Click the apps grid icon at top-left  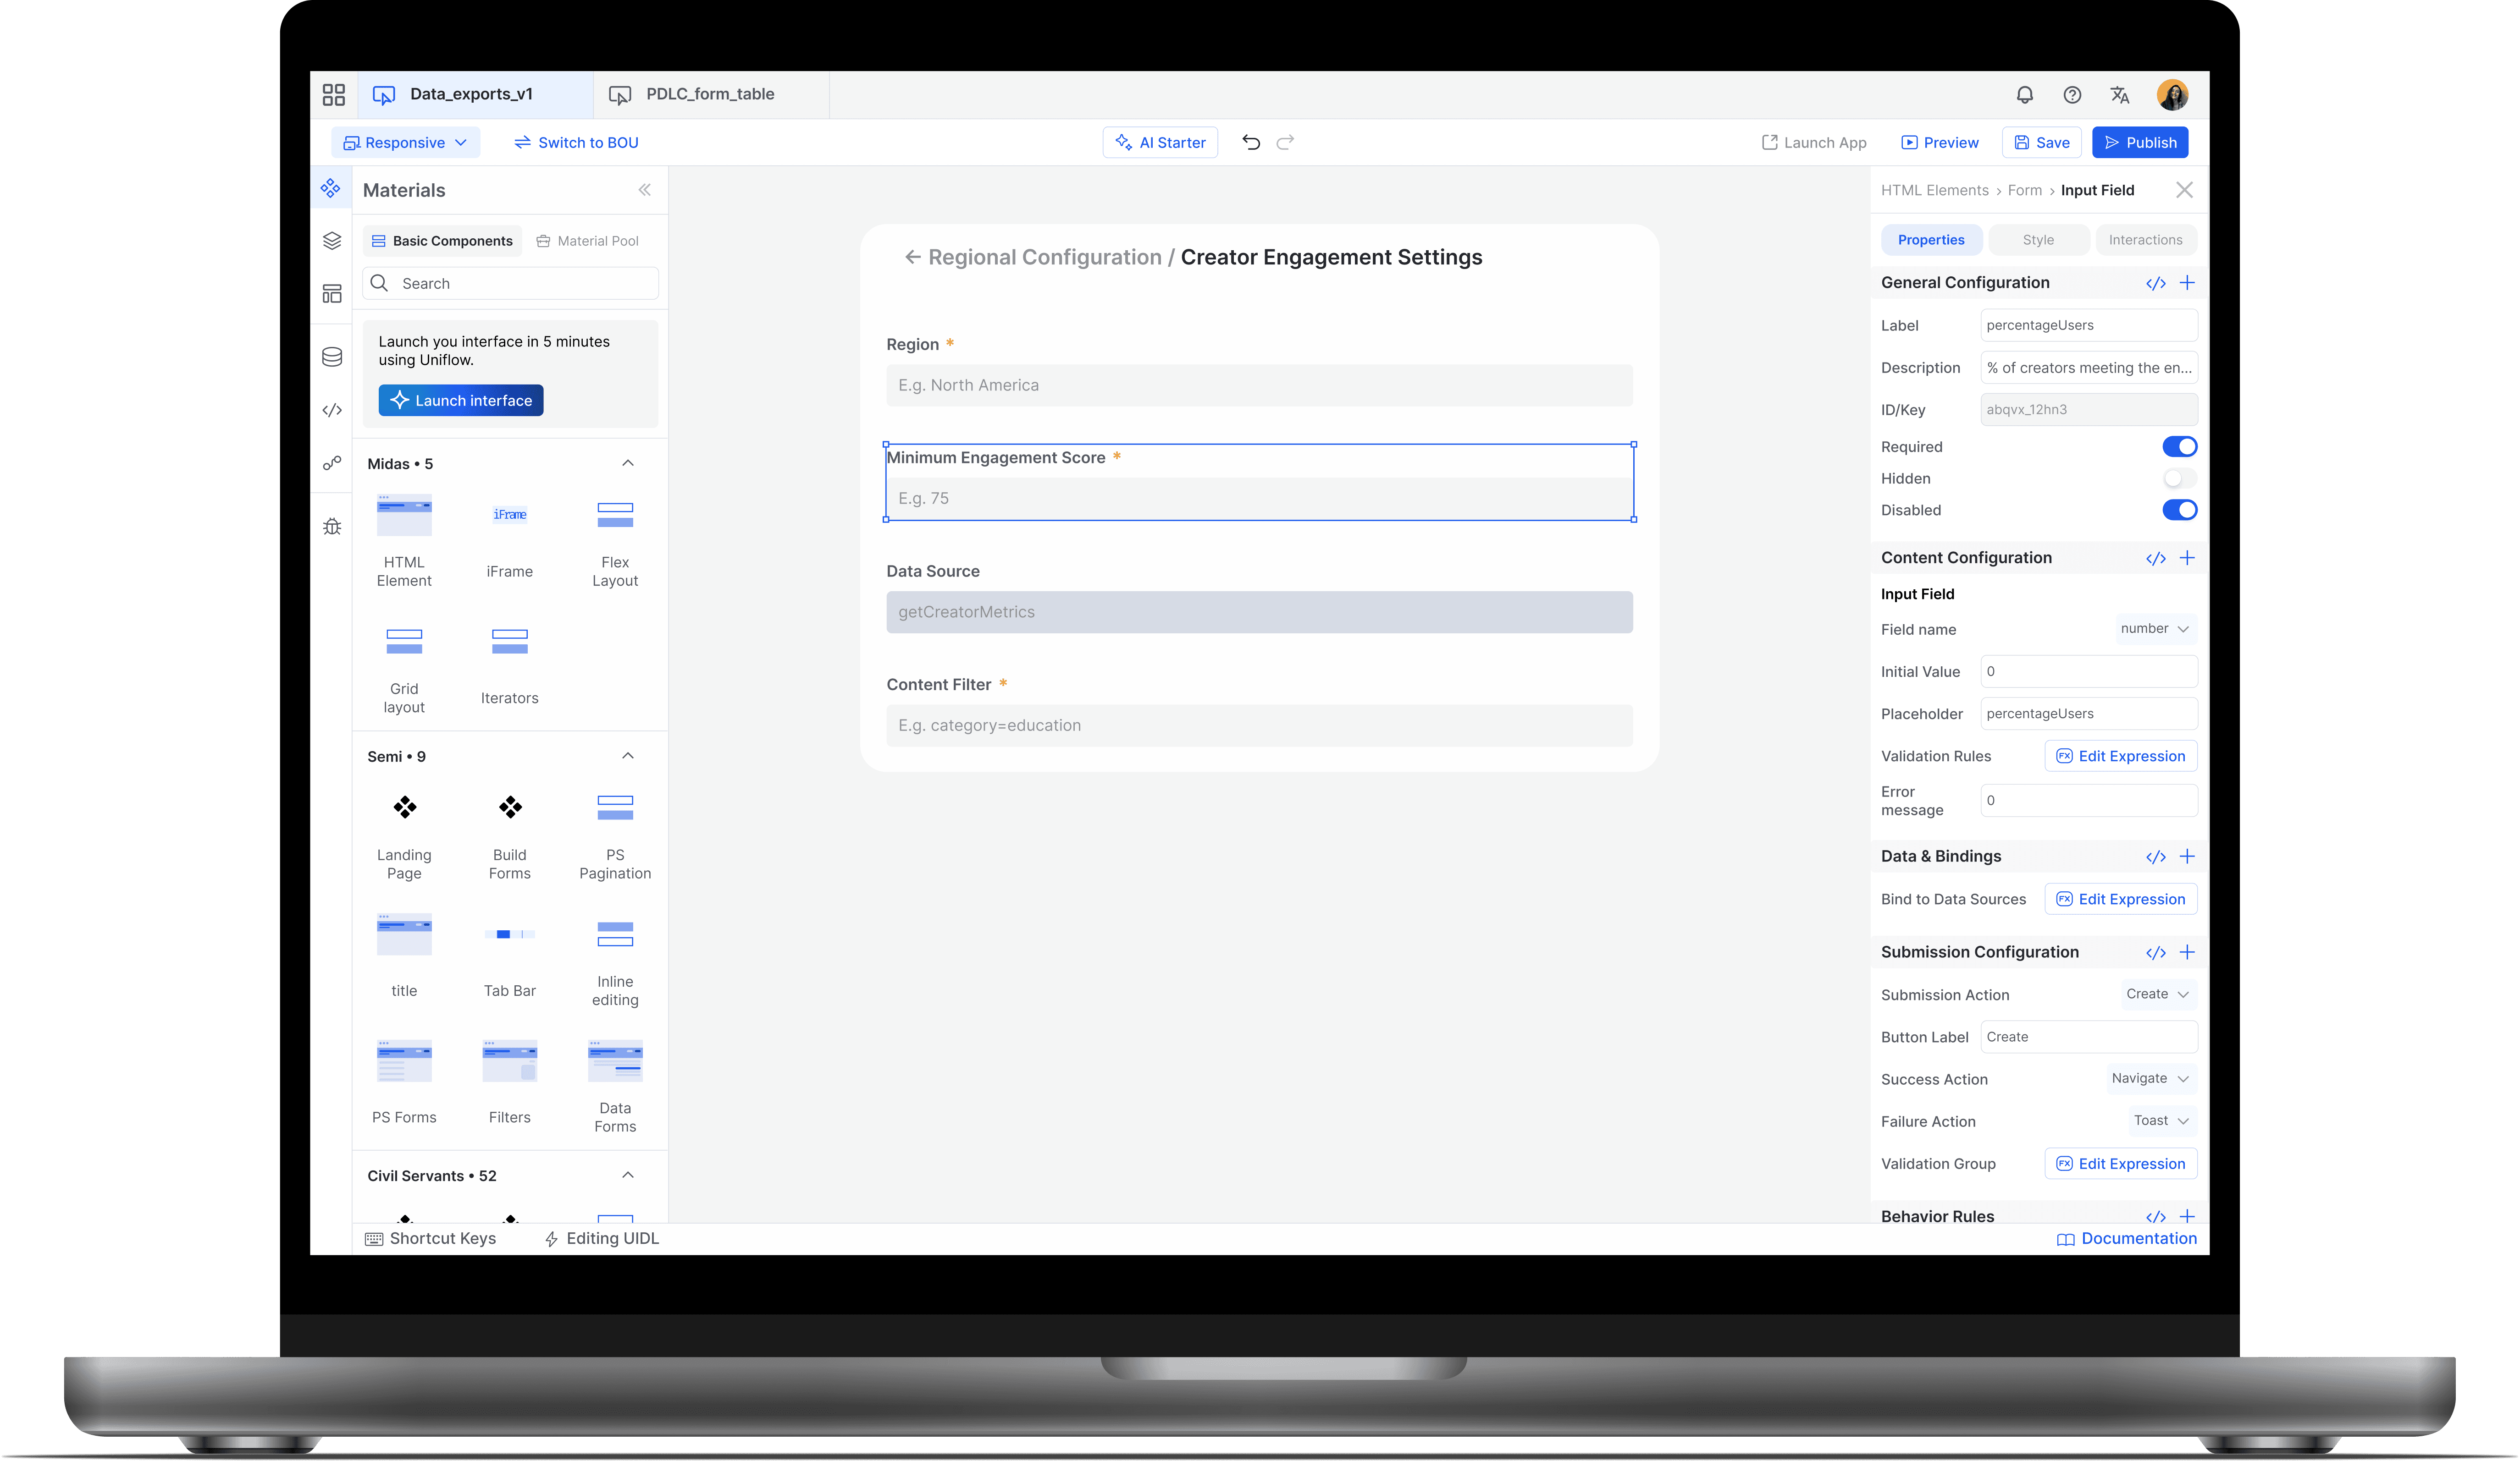(x=334, y=95)
